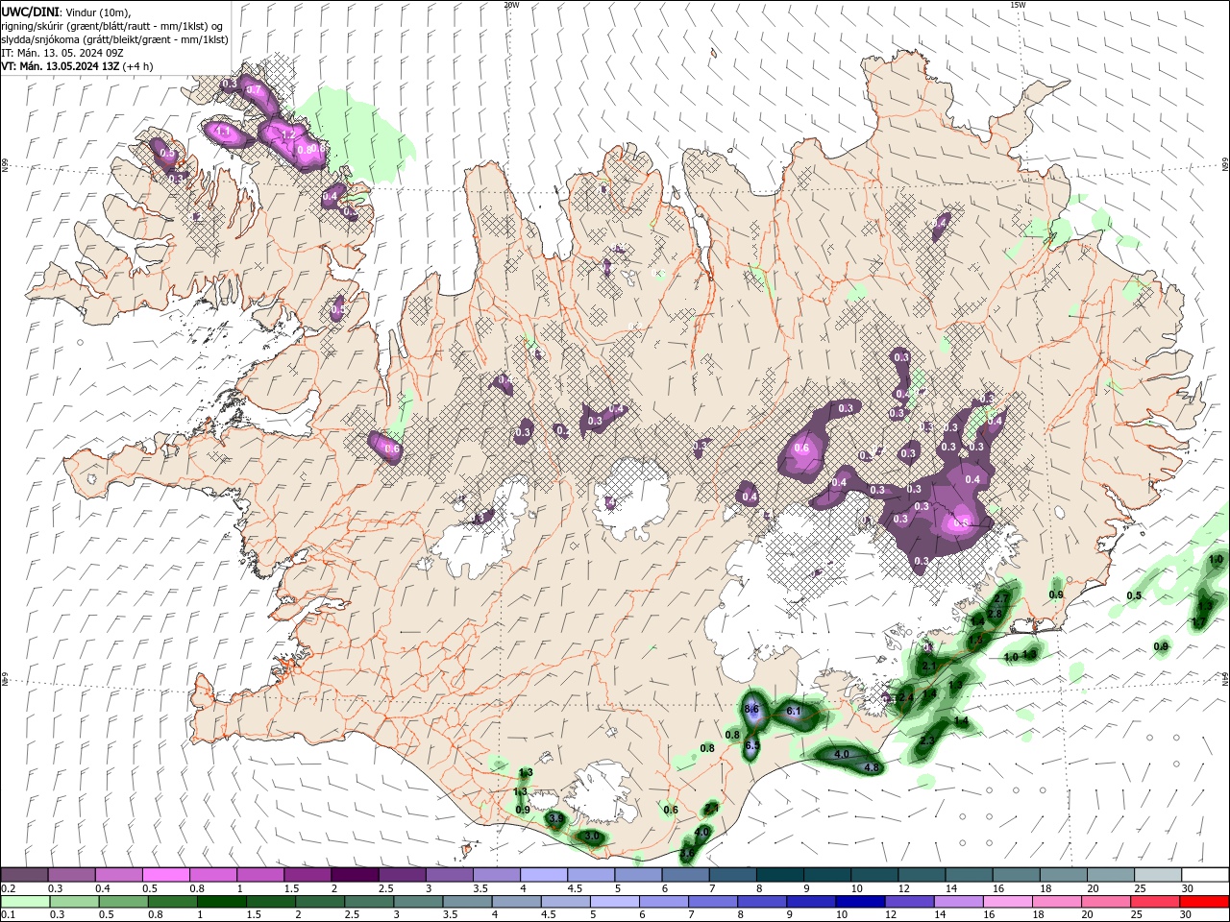Image resolution: width=1230 pixels, height=922 pixels.
Task: Click the rain legend swatch labeled 6
Action: (x=663, y=902)
